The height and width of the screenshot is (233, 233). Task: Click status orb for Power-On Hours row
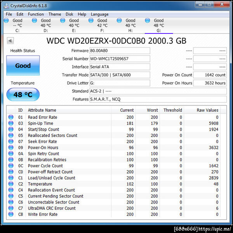[11, 147]
